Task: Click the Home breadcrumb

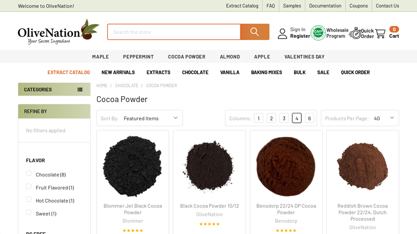Action: pyautogui.click(x=102, y=85)
